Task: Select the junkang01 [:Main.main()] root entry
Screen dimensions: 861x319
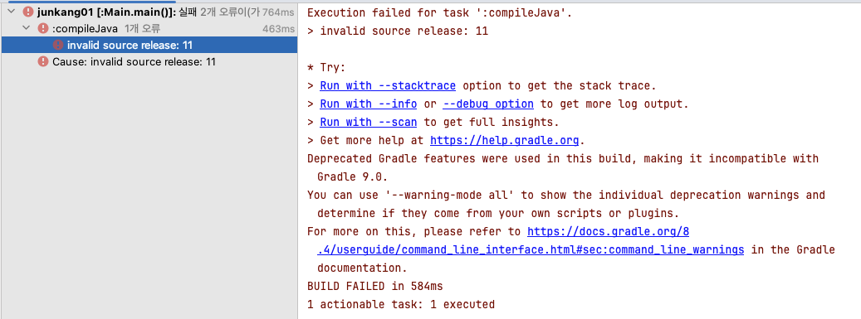Action: (149, 12)
